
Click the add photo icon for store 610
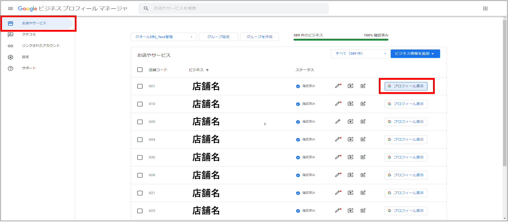pyautogui.click(x=350, y=104)
